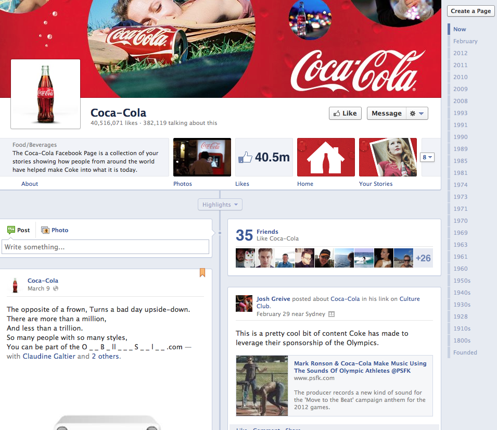This screenshot has height=430, width=497.
Task: Click the Coca-Cola page title
Action: point(118,112)
